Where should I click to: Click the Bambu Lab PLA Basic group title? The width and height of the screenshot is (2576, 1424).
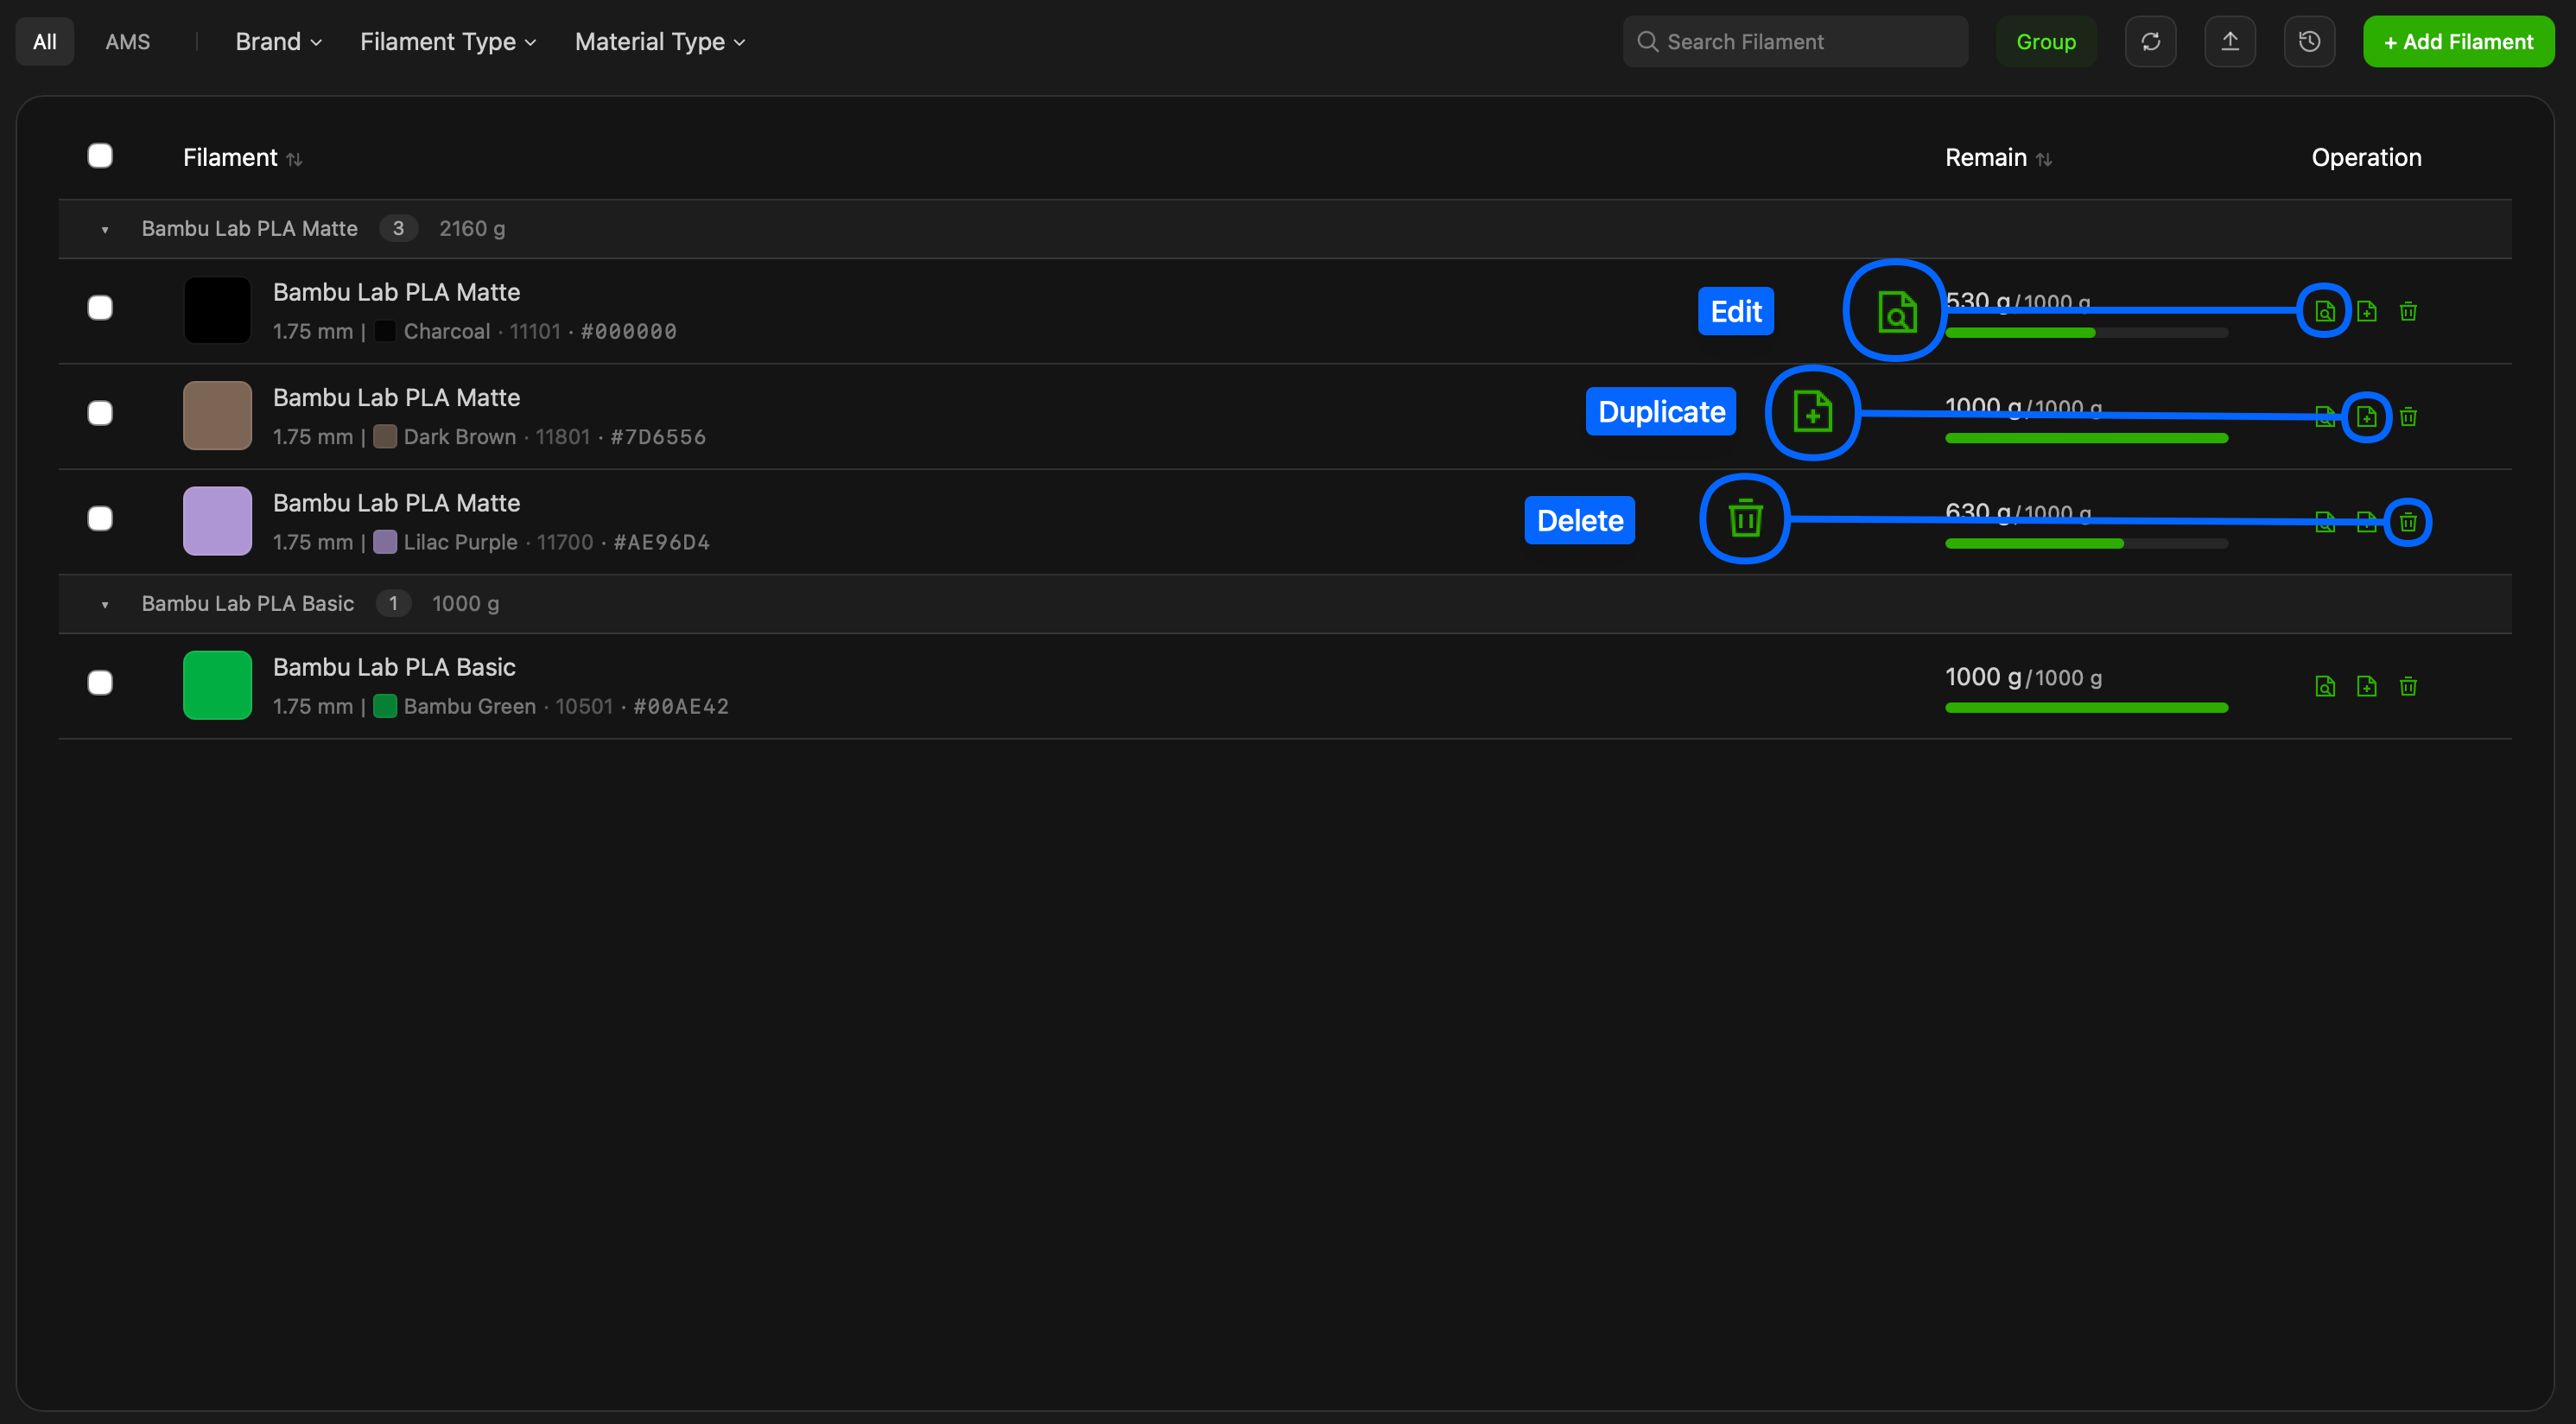(x=247, y=603)
